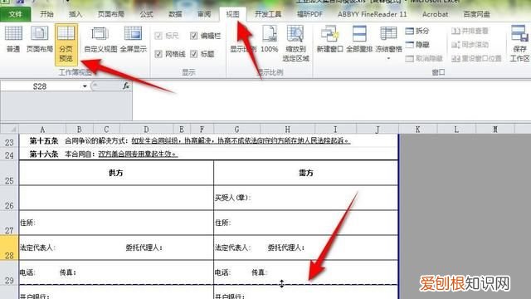Select column H header
531x299 pixels.
(288, 130)
